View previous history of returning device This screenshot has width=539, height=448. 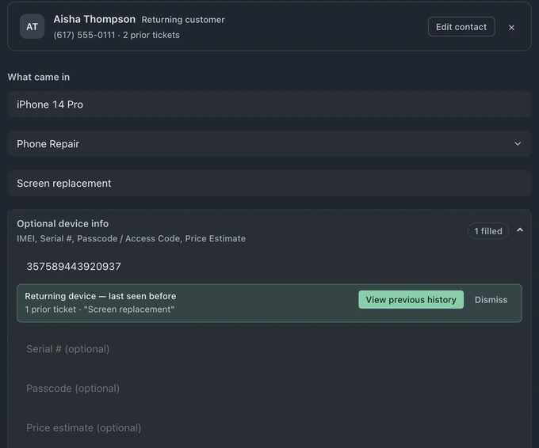point(411,300)
